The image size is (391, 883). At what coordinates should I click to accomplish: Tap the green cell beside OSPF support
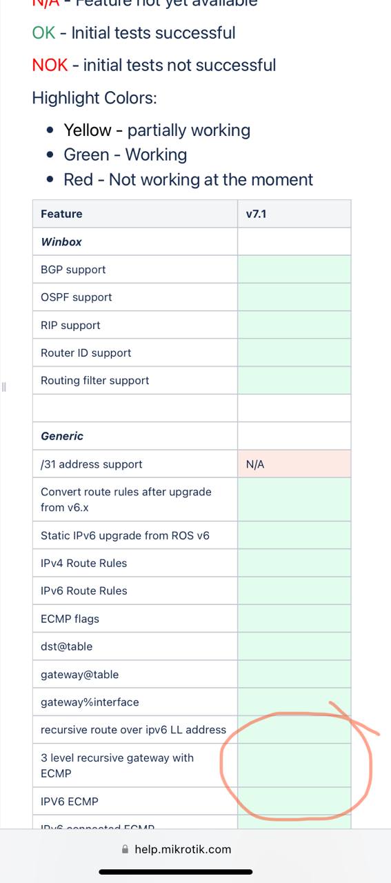294,297
